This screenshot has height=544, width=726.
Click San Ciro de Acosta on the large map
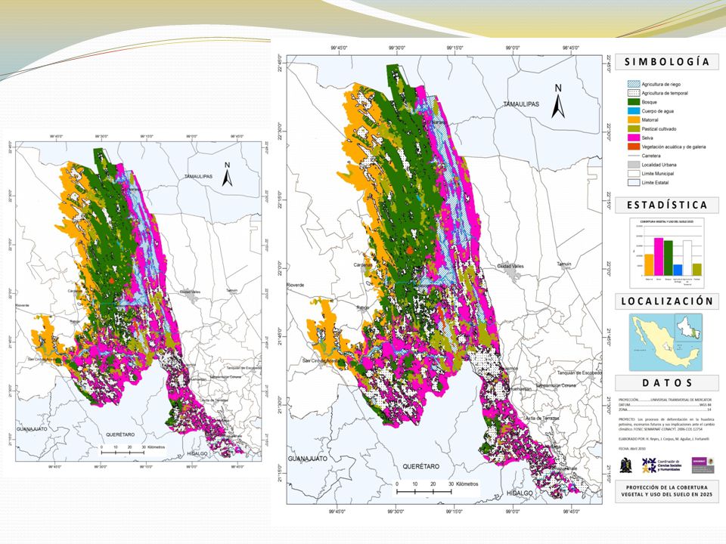coord(321,361)
